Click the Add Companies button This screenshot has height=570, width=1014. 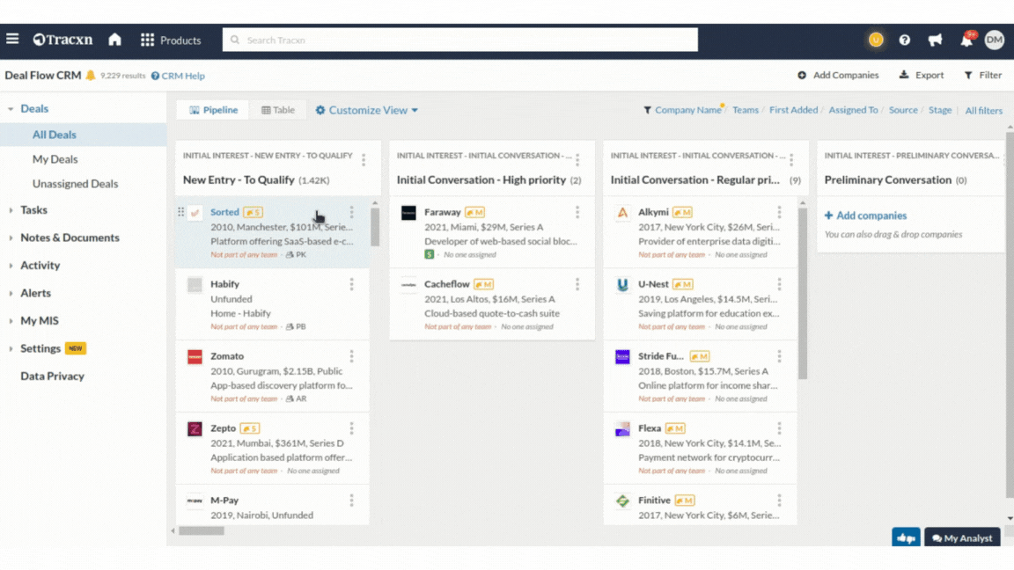(838, 76)
